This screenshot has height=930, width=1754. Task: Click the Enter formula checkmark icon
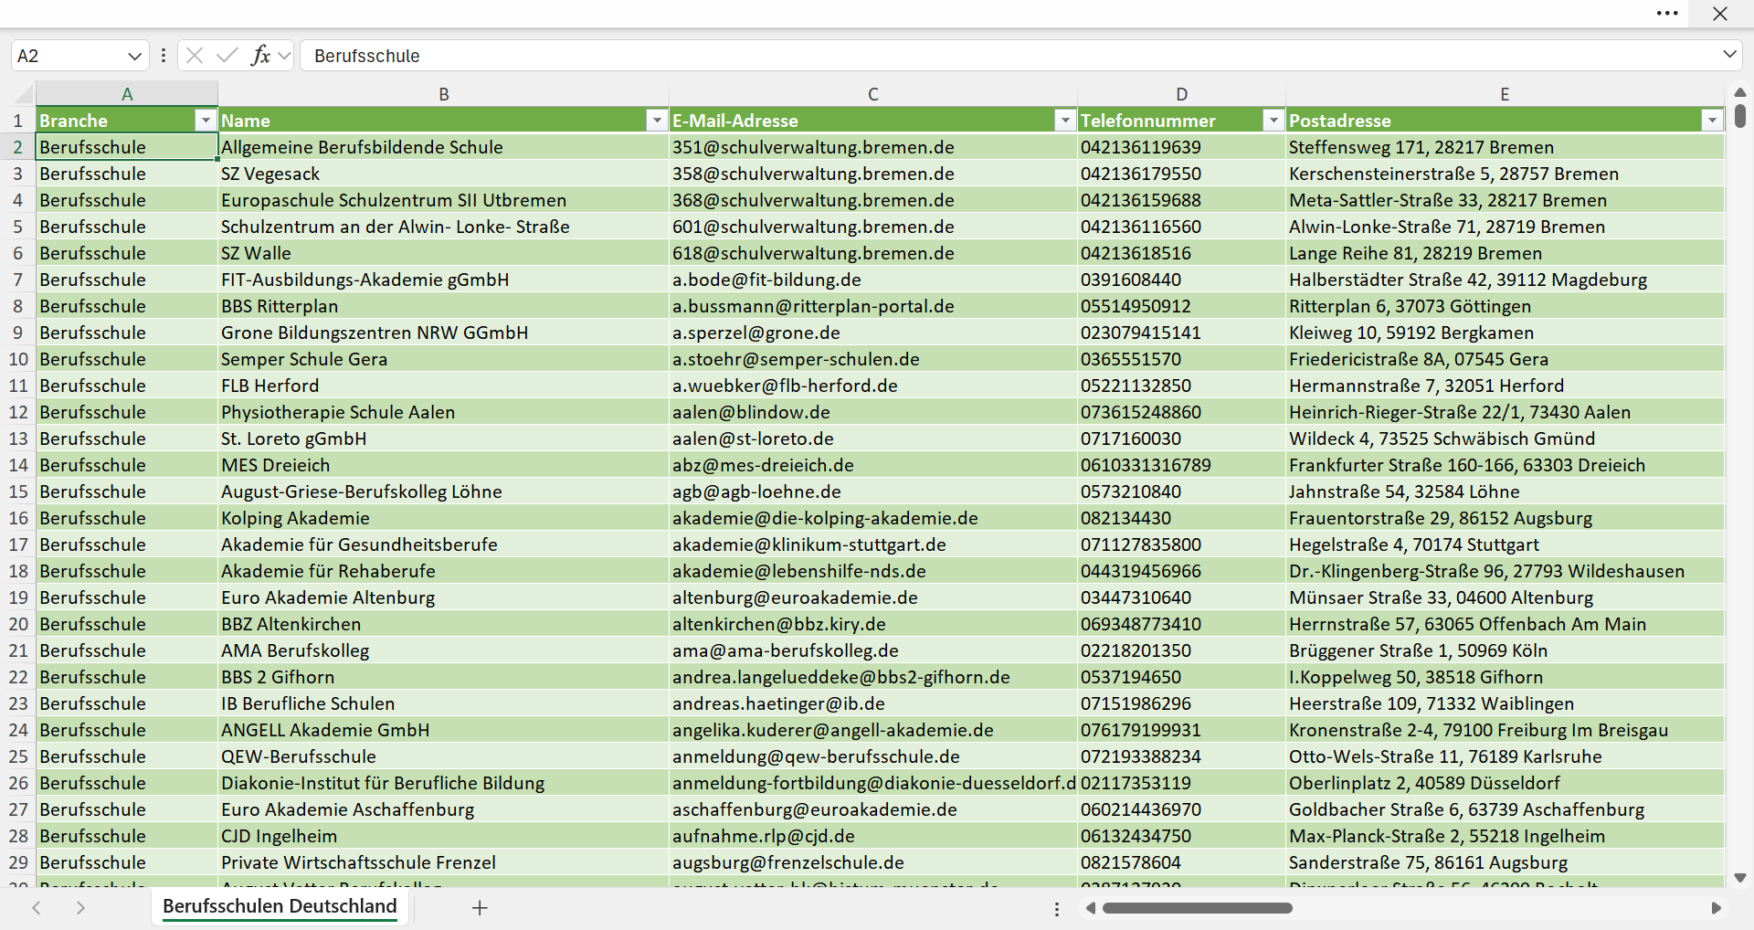(227, 56)
